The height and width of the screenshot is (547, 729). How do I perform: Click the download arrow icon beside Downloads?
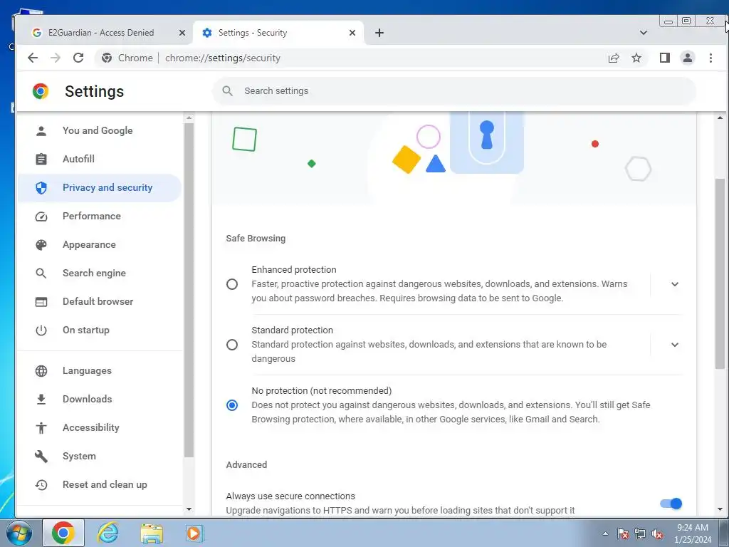point(41,399)
